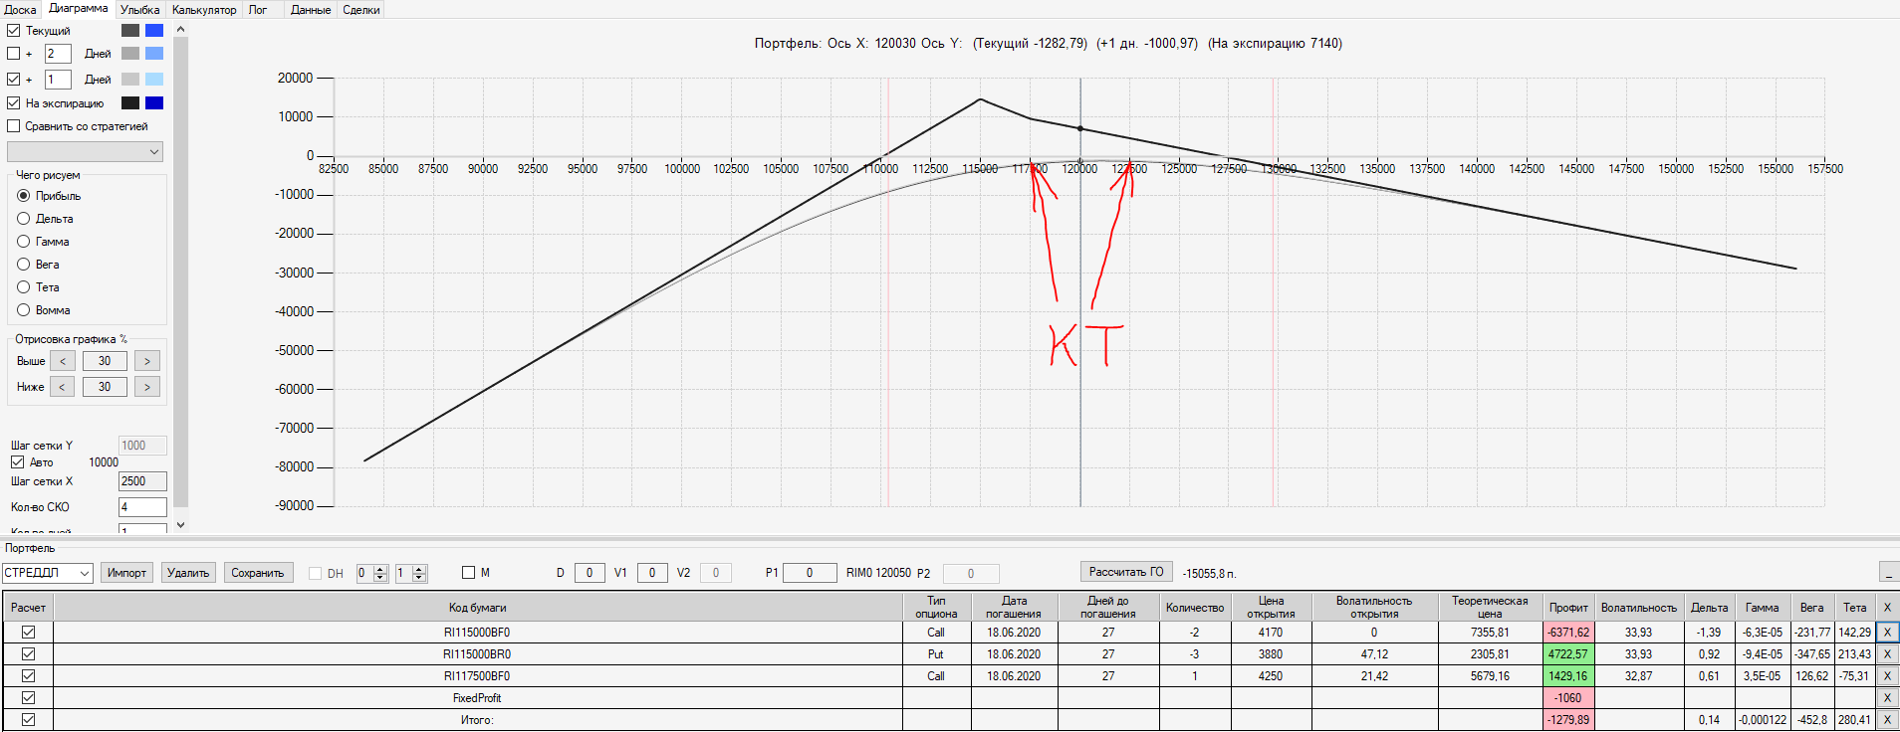Select the Прибыль radio button
Viewport: 1900px width, 732px height.
pos(24,196)
